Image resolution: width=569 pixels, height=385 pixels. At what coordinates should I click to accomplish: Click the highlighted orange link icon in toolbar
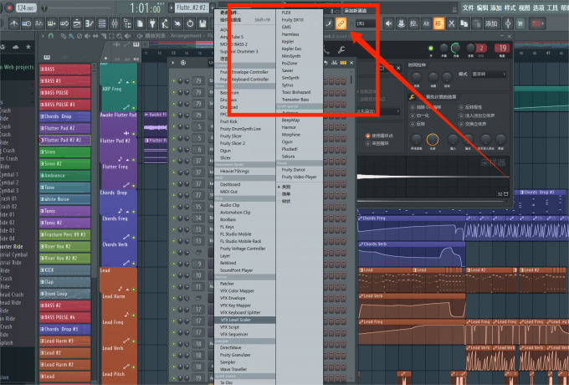click(341, 23)
